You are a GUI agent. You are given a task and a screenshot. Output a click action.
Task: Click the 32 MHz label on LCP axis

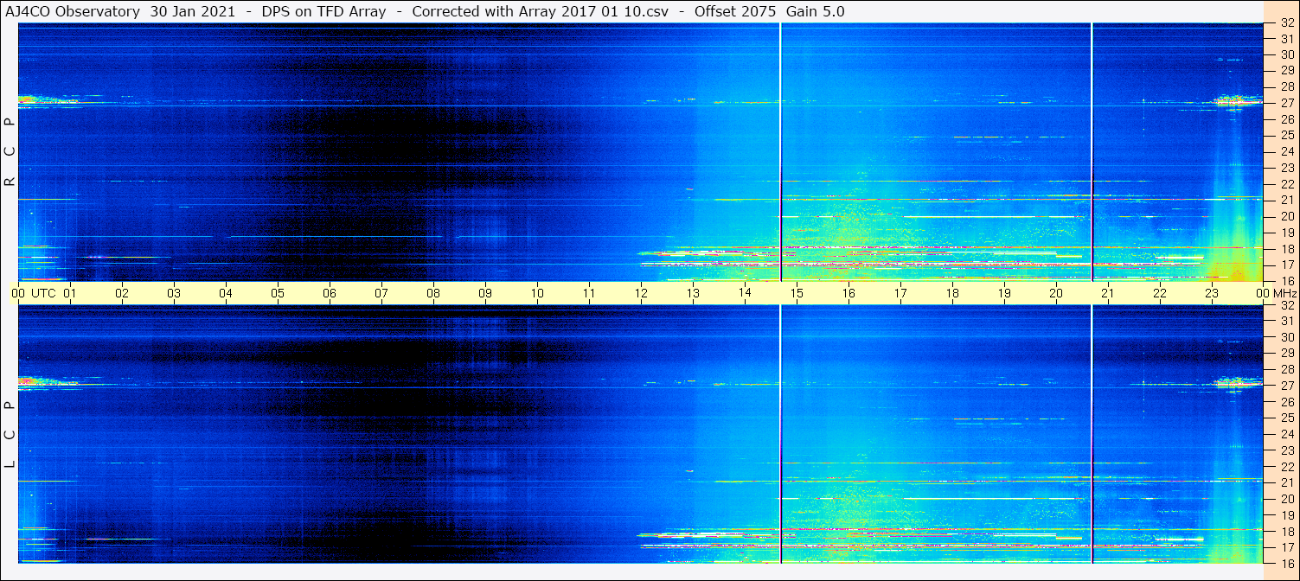pos(1286,305)
